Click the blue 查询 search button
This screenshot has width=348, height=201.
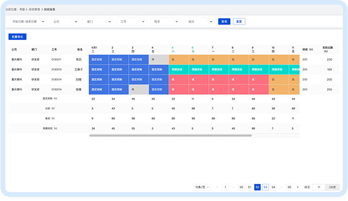(224, 22)
